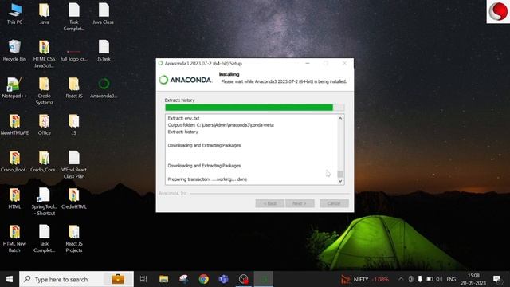Screen dimensions: 510x287
Task: Open the SpringTool Shortcut icon
Action: tap(45, 202)
